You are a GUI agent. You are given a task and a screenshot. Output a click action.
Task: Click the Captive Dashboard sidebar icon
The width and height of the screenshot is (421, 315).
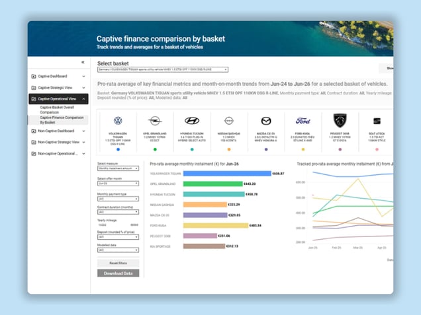click(x=34, y=77)
